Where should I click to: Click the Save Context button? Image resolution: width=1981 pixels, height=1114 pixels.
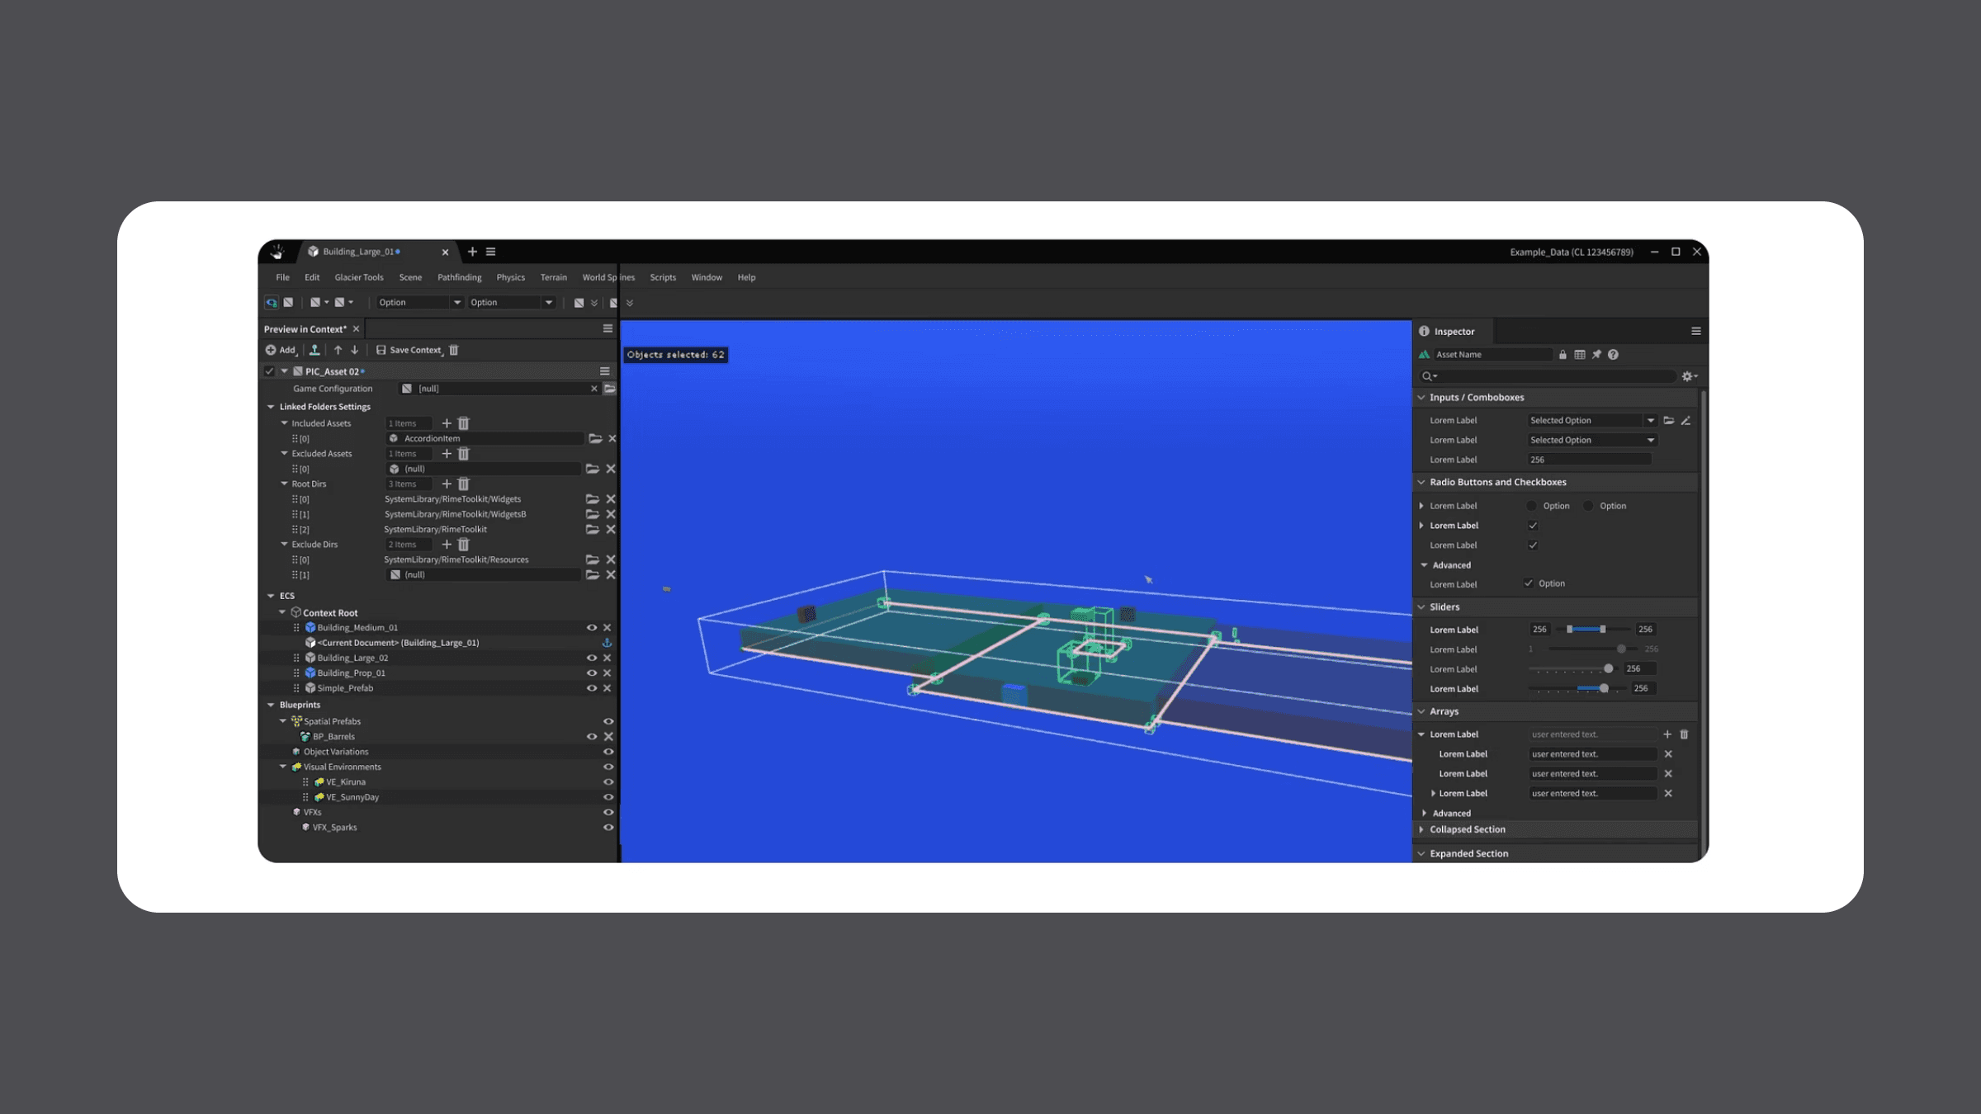tap(409, 350)
